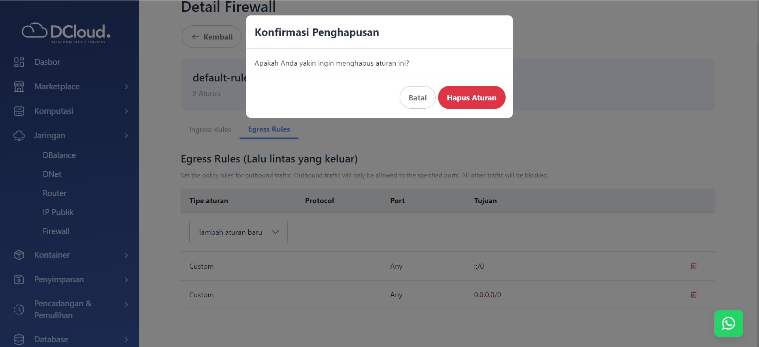Viewport: 759px width, 347px height.
Task: Select the Egress Rules tab
Action: tap(269, 129)
